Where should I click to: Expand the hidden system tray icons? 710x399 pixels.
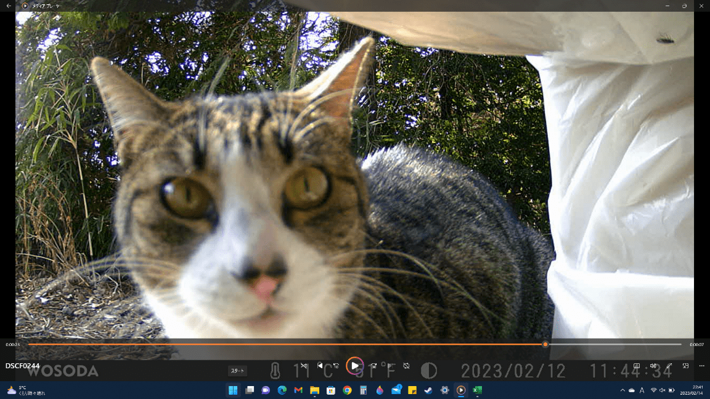[x=622, y=390]
